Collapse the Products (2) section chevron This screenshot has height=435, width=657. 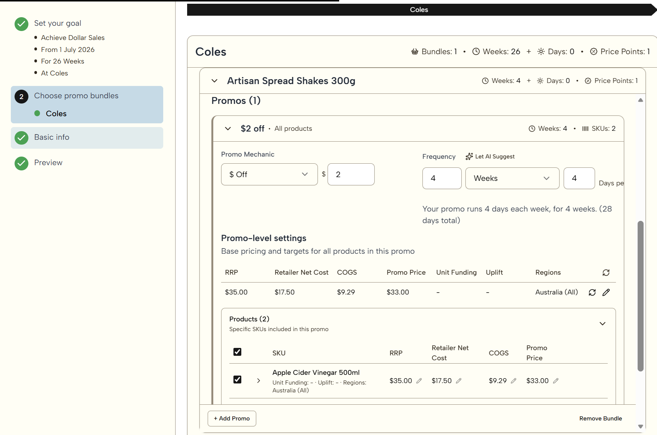pos(602,324)
